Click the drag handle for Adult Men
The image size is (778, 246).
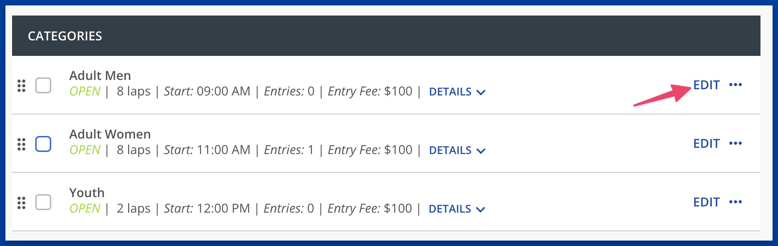[21, 86]
